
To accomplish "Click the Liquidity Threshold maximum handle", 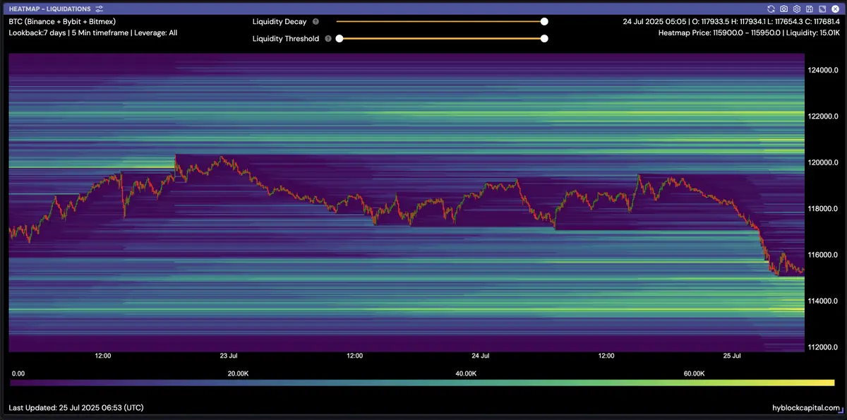I will click(544, 39).
